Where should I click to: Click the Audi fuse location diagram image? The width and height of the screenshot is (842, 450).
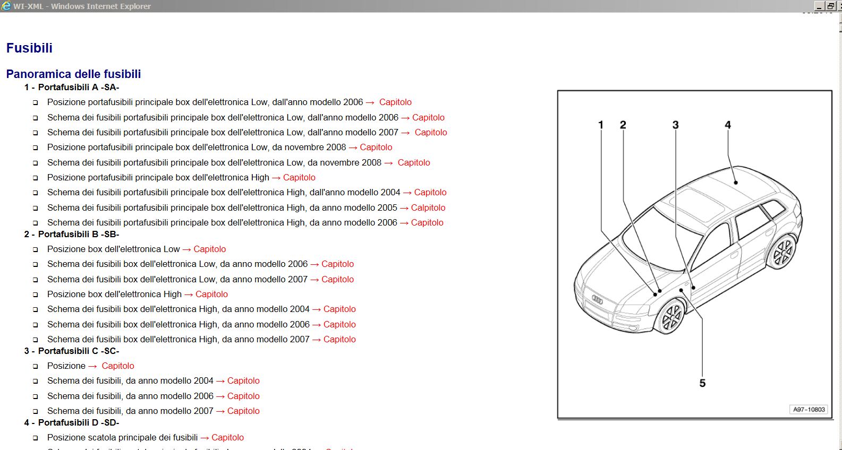[695, 254]
